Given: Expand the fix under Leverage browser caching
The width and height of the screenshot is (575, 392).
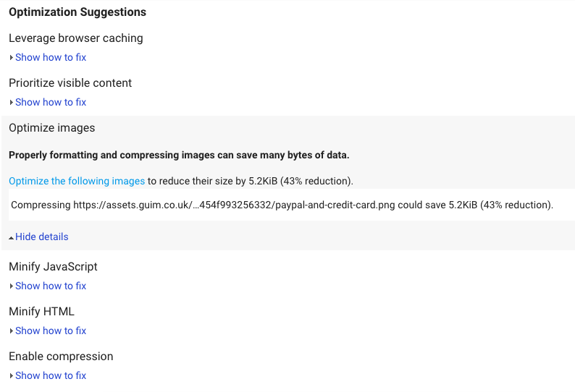Looking at the screenshot, I should tap(51, 58).
